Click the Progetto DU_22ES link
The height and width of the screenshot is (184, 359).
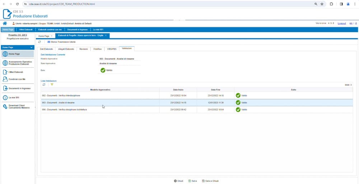tap(18, 35)
